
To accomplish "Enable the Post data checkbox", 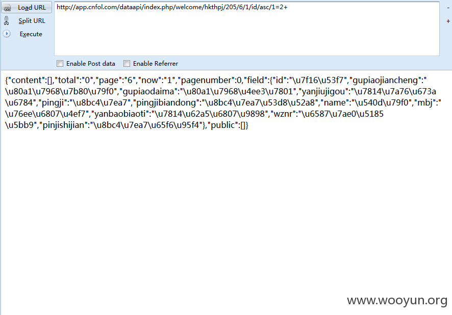I will [x=60, y=63].
